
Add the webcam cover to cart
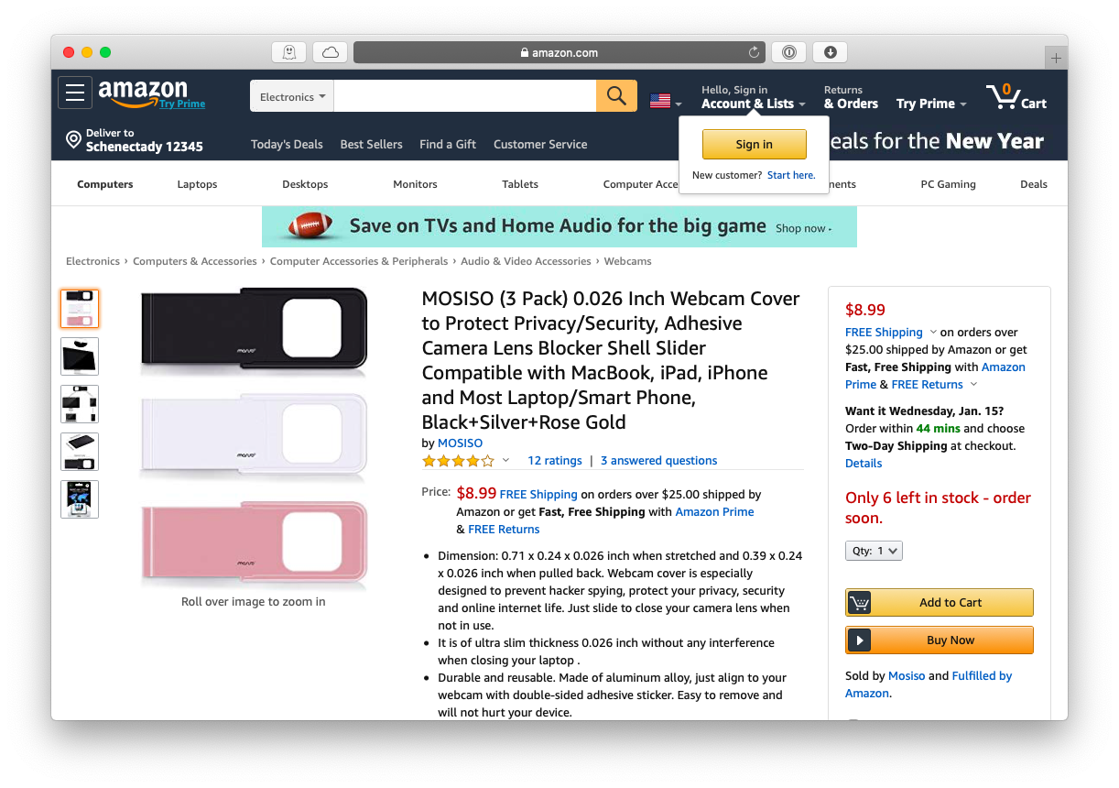pos(940,602)
